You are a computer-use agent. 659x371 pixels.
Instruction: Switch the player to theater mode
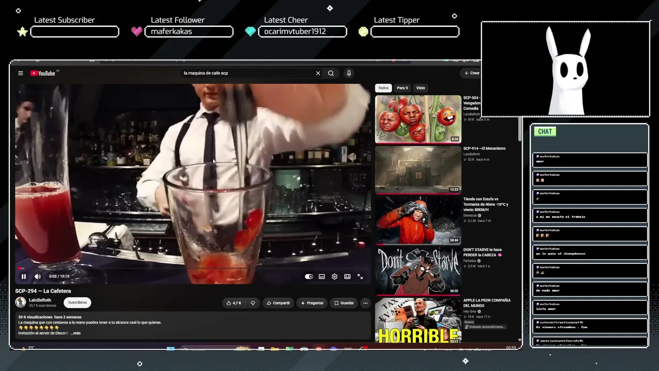coord(348,277)
